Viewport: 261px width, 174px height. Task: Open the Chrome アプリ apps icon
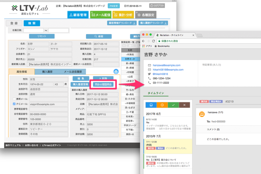144,46
